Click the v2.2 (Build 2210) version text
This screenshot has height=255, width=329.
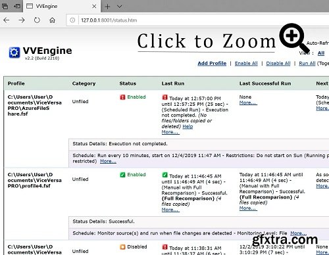42,58
